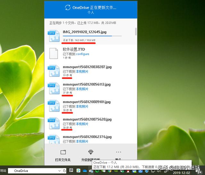
Task: Select file name mmexport1568120862376.jpg
Action: [x=87, y=137]
